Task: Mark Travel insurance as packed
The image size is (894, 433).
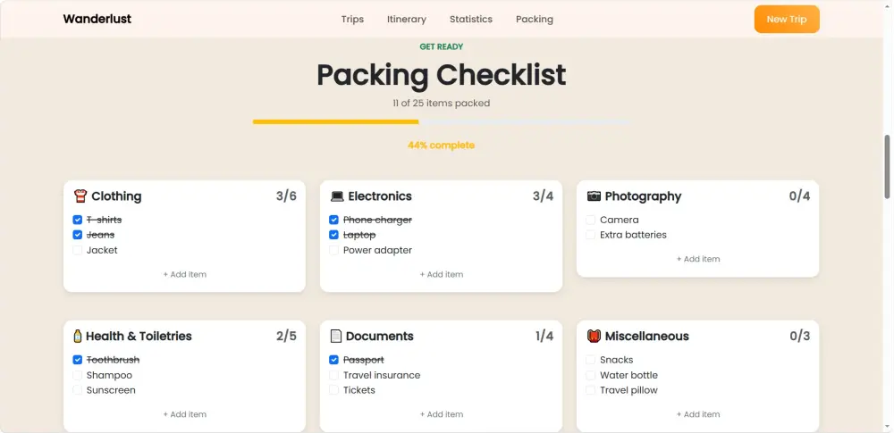Action: click(x=334, y=375)
